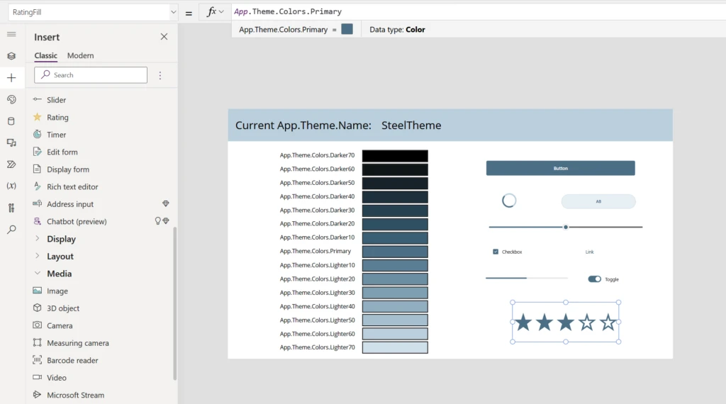The image size is (726, 404).
Task: Switch the Toggle control on canvas
Action: tap(594, 279)
